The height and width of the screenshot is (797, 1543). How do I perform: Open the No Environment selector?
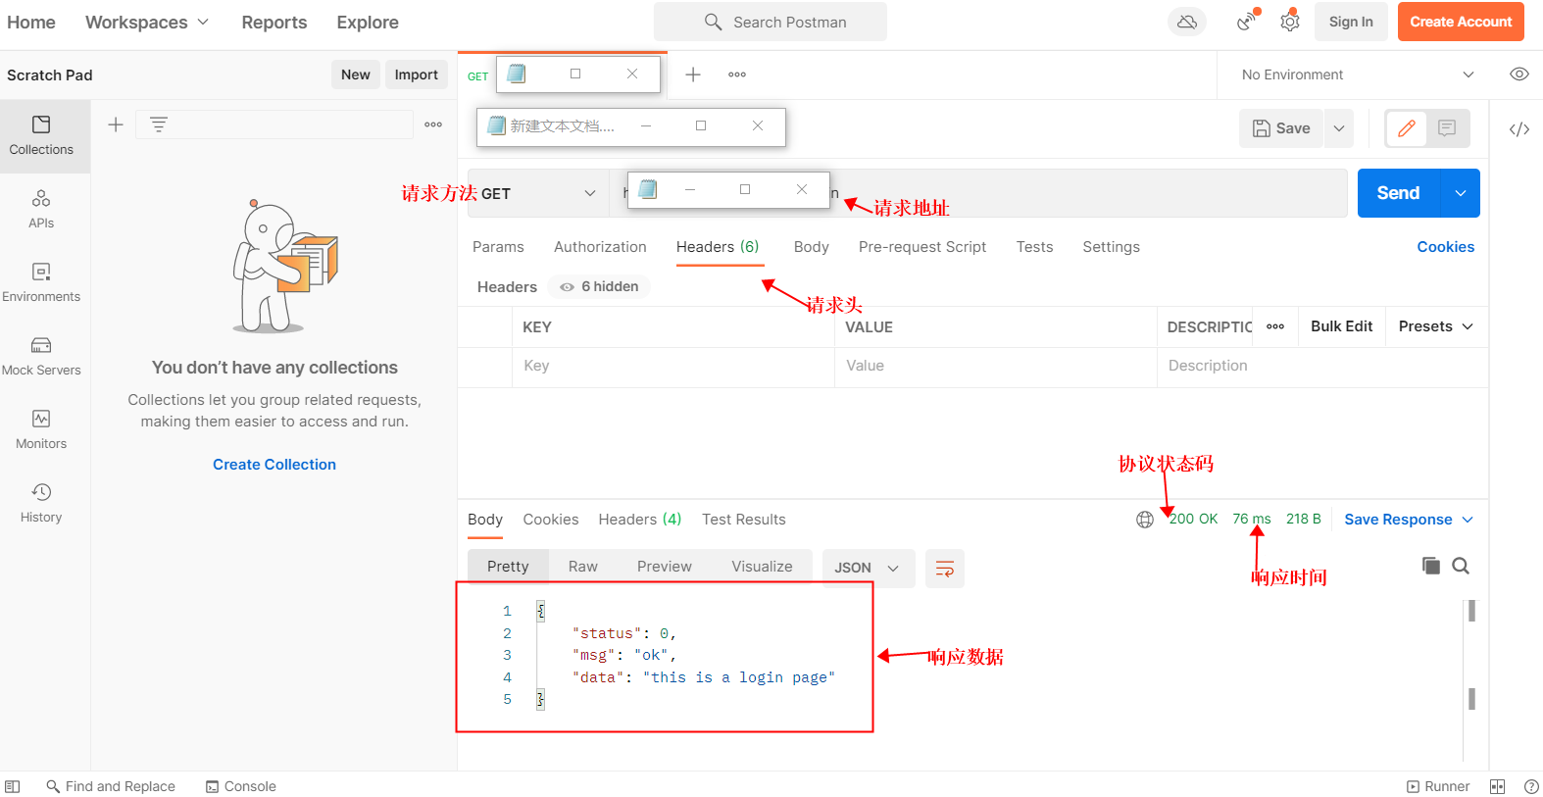(x=1358, y=75)
